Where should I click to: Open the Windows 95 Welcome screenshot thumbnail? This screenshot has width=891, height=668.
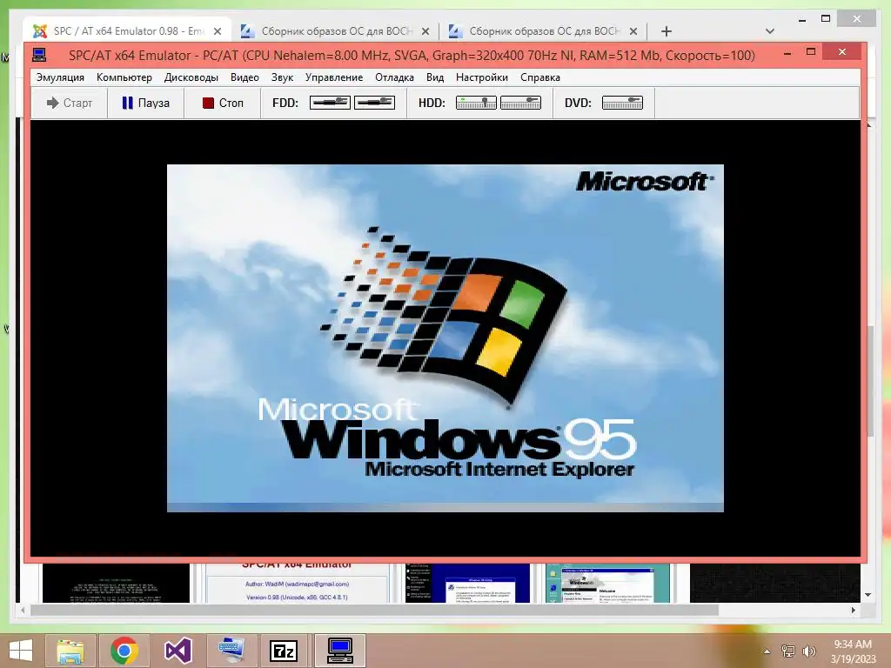(x=607, y=583)
